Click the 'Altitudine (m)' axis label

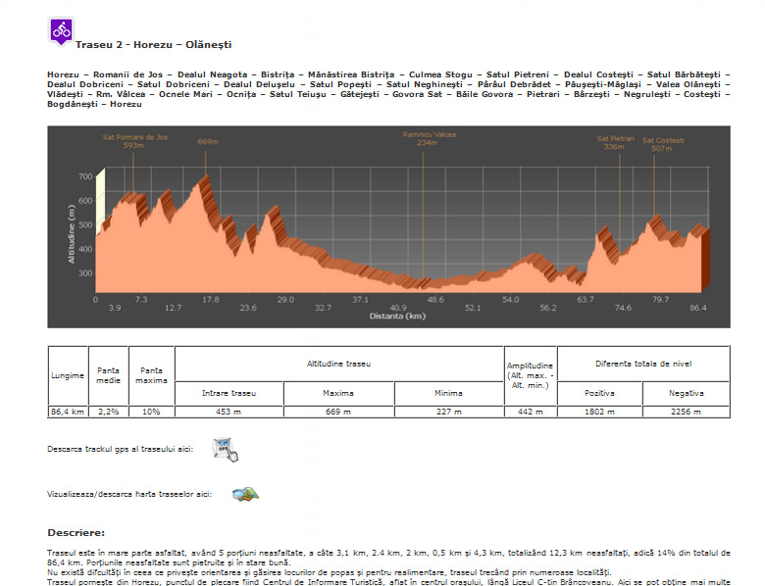72,233
